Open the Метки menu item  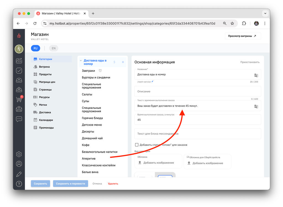[51, 105]
